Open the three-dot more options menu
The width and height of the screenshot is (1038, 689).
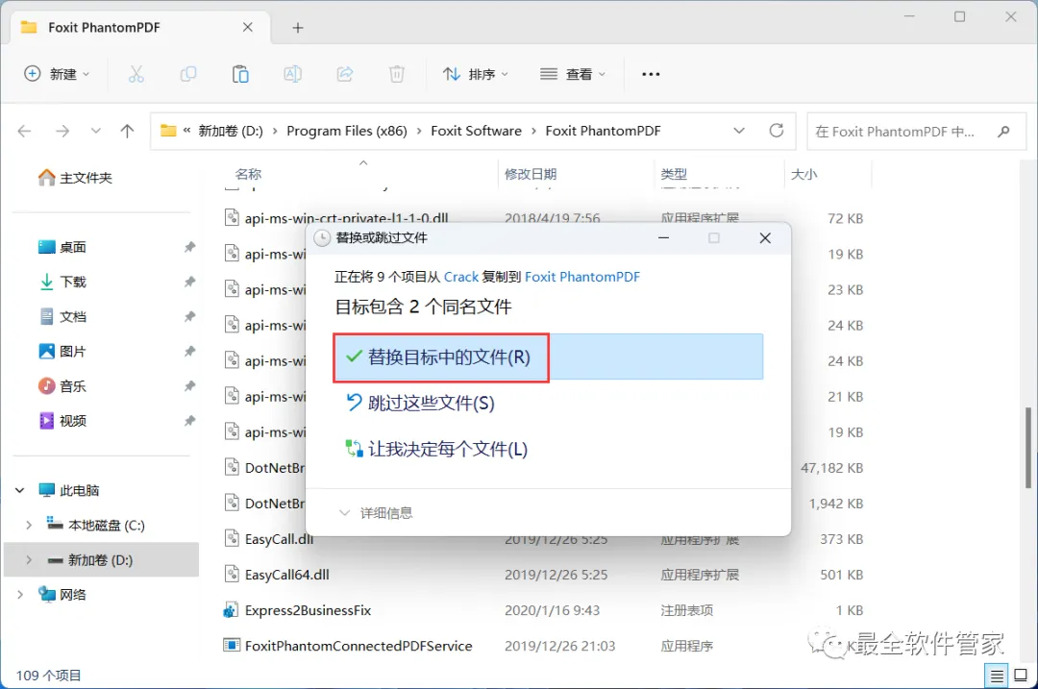(x=651, y=74)
